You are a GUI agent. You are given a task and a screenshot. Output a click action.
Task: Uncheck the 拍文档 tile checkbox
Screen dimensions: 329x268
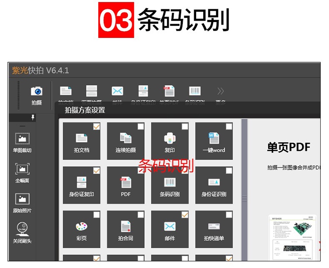(97, 127)
